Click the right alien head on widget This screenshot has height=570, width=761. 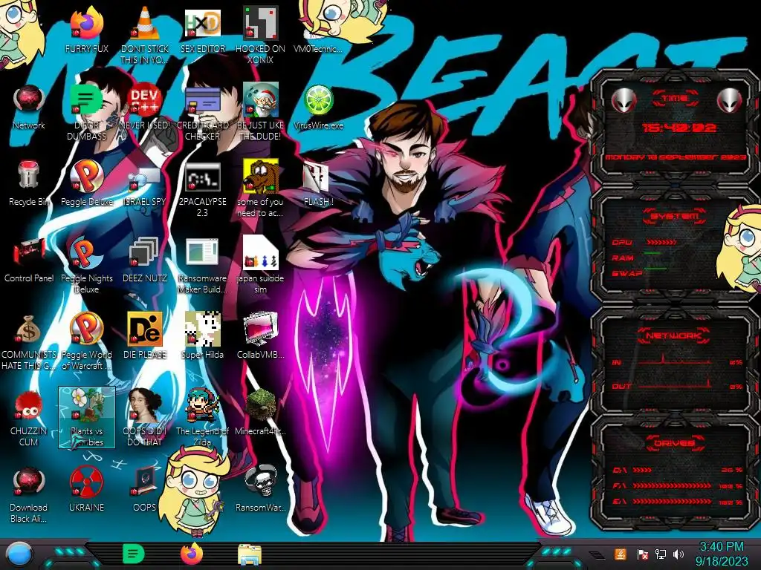click(730, 101)
